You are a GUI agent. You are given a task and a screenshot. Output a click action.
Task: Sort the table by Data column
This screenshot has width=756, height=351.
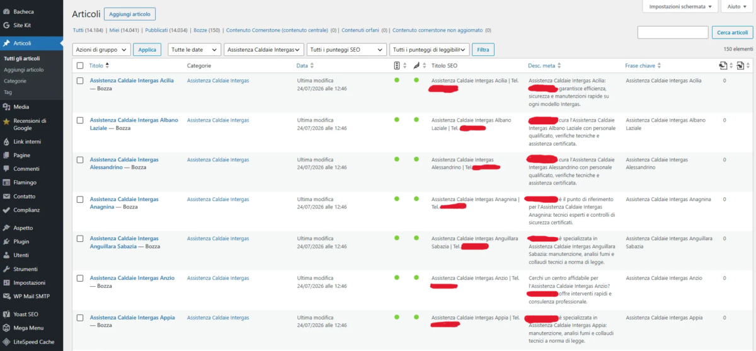pos(305,66)
